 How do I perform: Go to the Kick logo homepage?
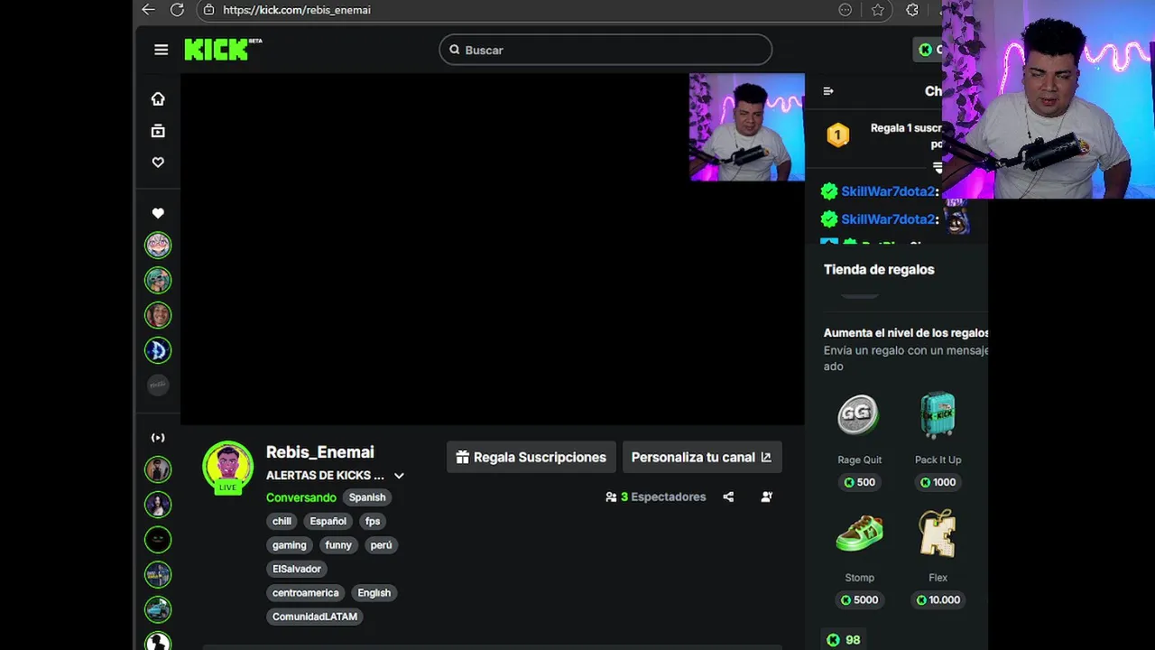coord(223,50)
